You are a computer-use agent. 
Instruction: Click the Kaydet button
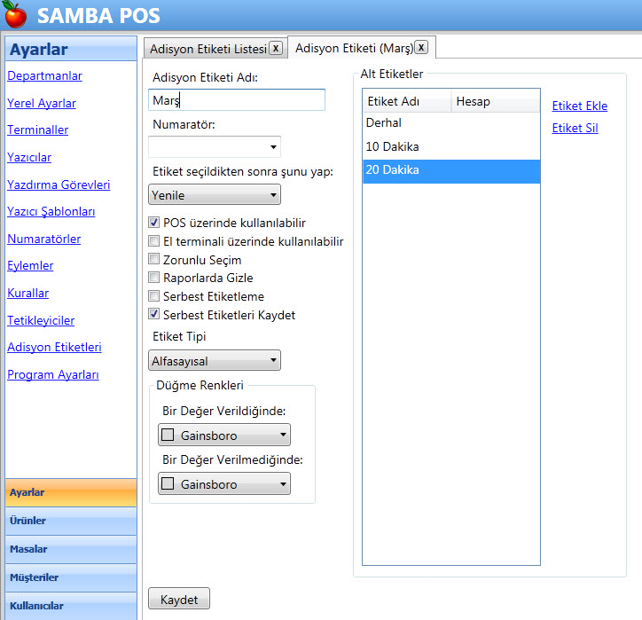click(x=179, y=600)
